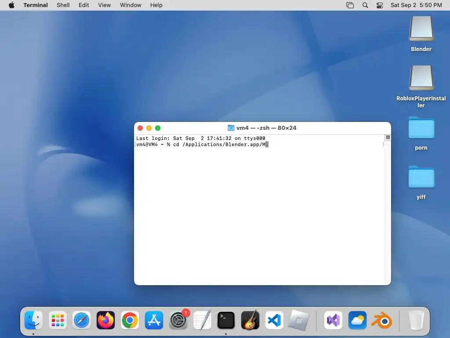
Task: Open the Window menu
Action: click(x=131, y=5)
